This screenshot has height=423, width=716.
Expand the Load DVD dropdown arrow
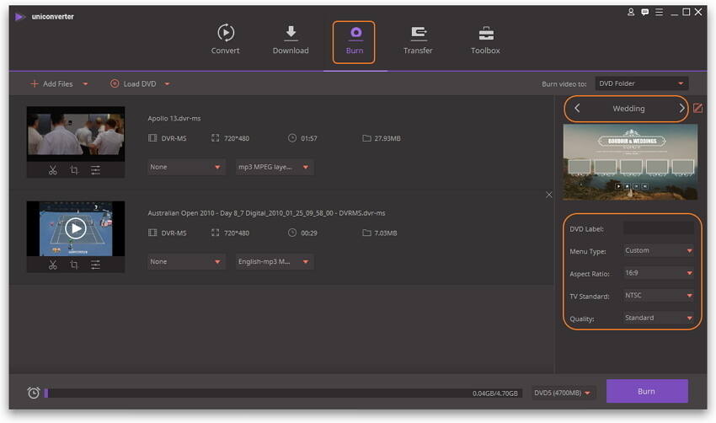[167, 84]
